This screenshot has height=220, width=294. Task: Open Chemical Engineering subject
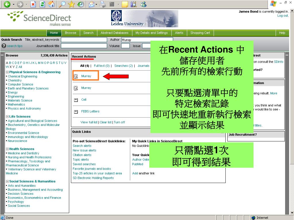(x=22, y=76)
